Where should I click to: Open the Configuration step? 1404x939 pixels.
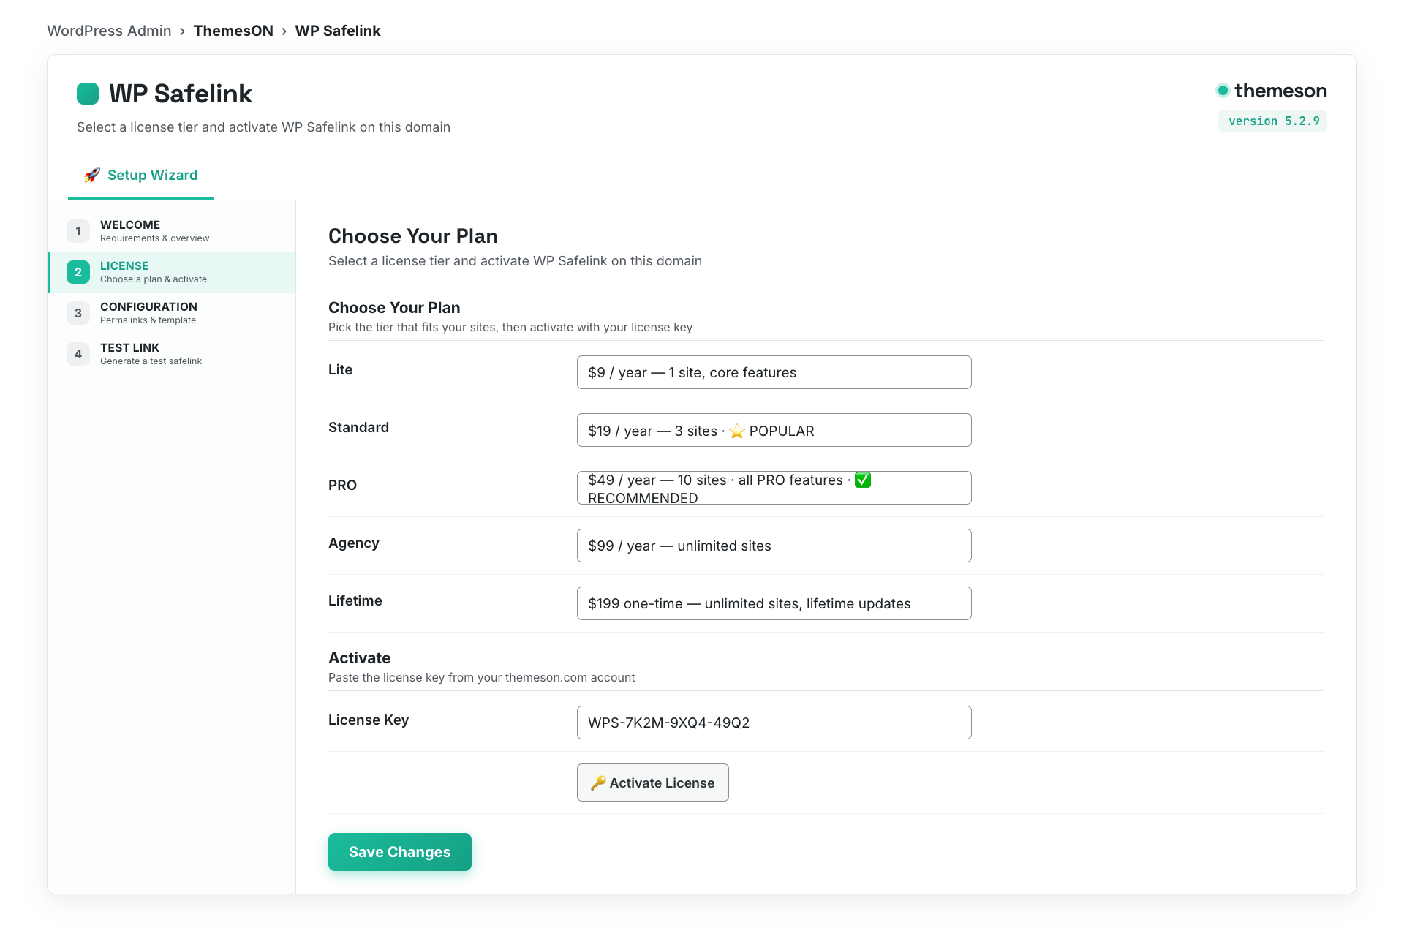(172, 313)
